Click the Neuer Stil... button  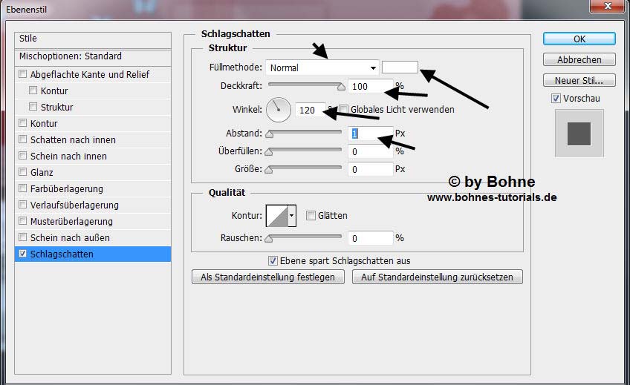[579, 80]
